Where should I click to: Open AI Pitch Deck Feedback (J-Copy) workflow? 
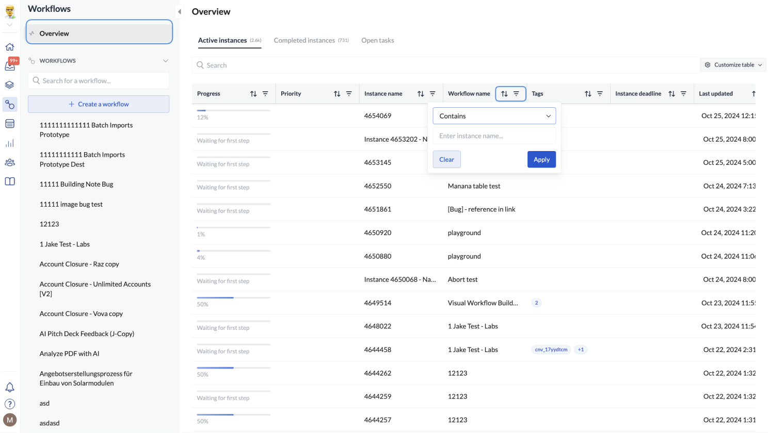point(87,334)
